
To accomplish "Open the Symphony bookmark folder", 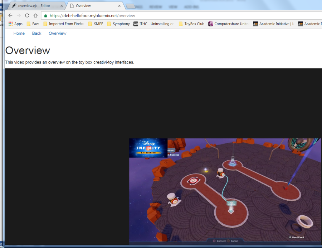I will point(118,24).
